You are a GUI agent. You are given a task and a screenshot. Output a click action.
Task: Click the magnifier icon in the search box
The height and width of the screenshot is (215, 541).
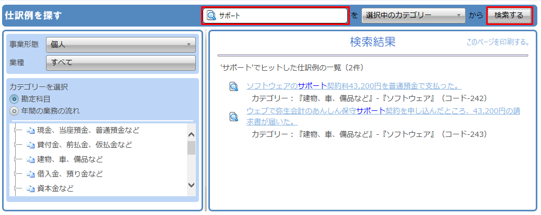point(211,16)
